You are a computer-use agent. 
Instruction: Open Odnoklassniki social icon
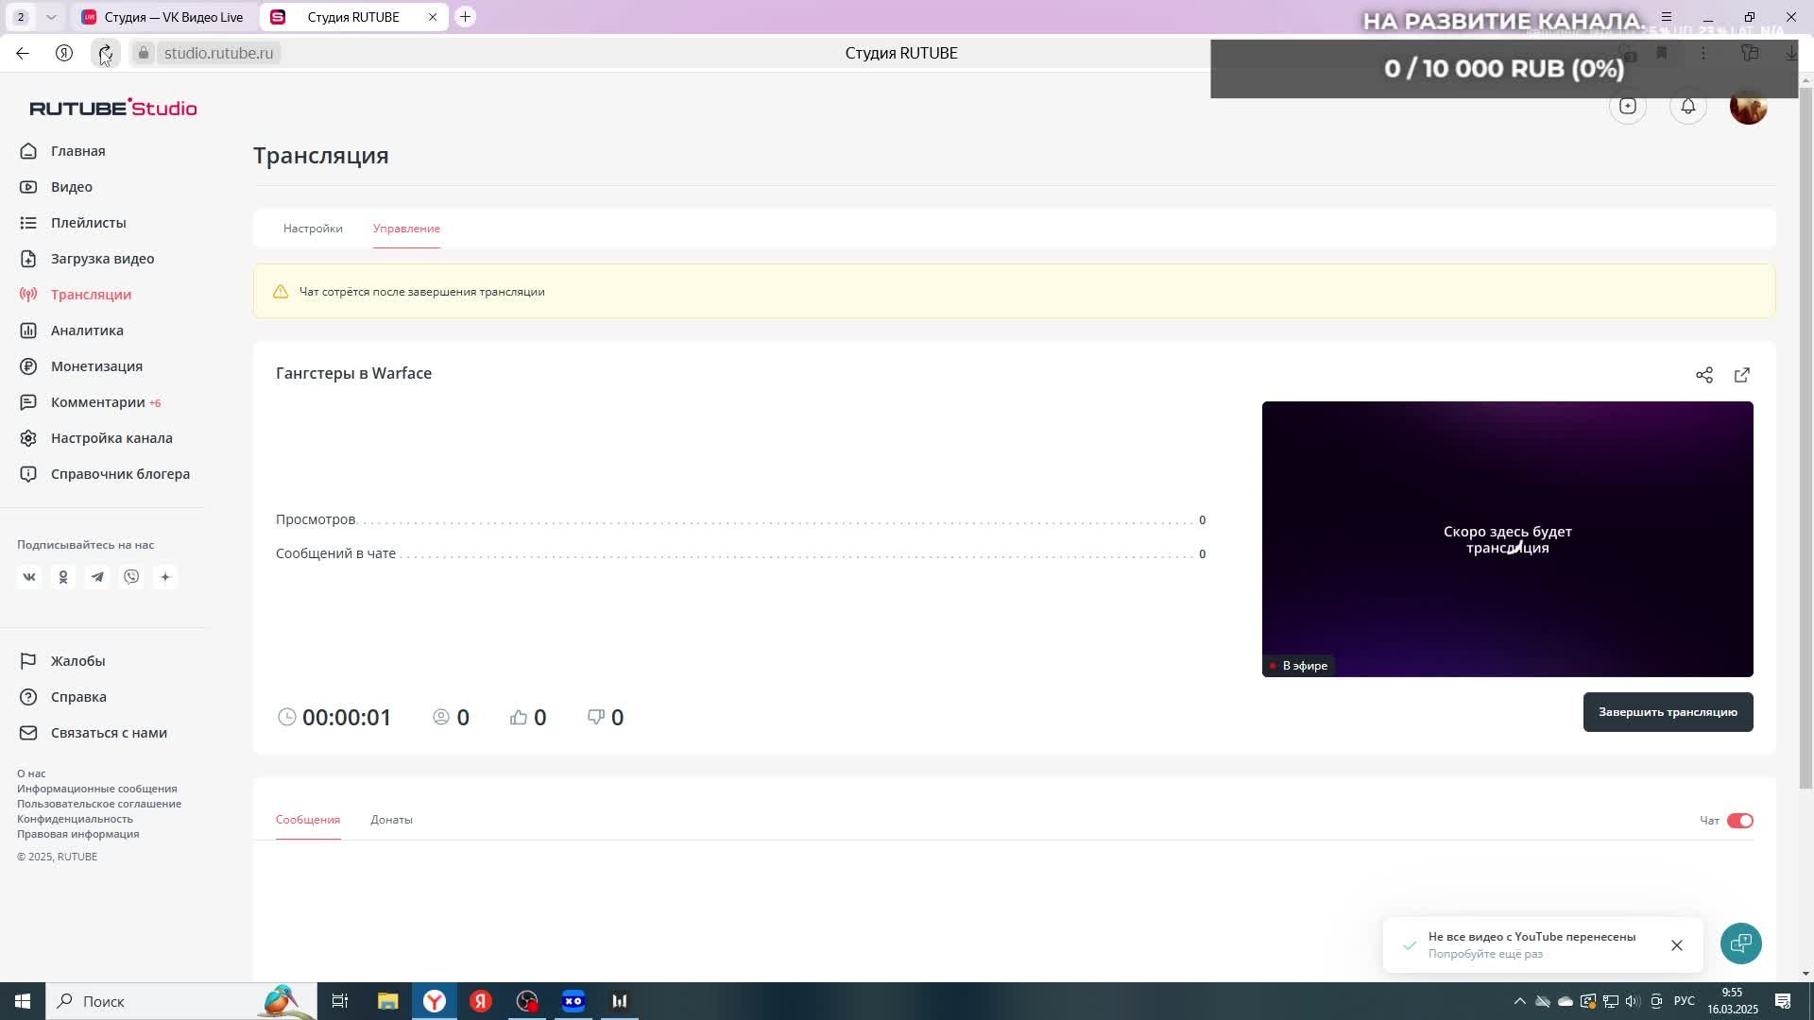point(63,577)
